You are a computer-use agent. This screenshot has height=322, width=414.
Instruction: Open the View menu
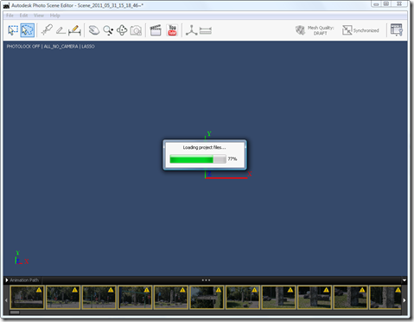39,16
